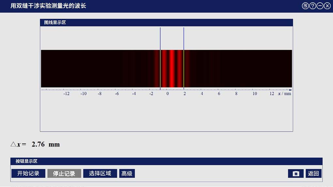333x187 pixels.
Task: Click the x / mm axis label
Action: [284, 93]
